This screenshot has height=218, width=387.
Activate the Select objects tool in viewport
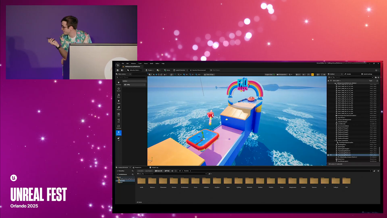(x=154, y=74)
